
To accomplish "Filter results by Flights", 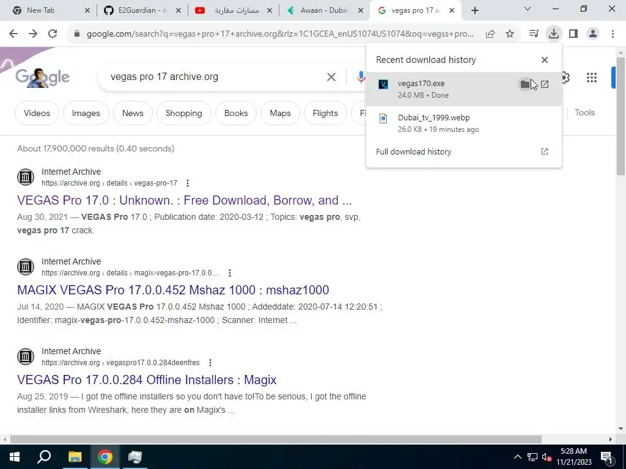I will click(325, 113).
